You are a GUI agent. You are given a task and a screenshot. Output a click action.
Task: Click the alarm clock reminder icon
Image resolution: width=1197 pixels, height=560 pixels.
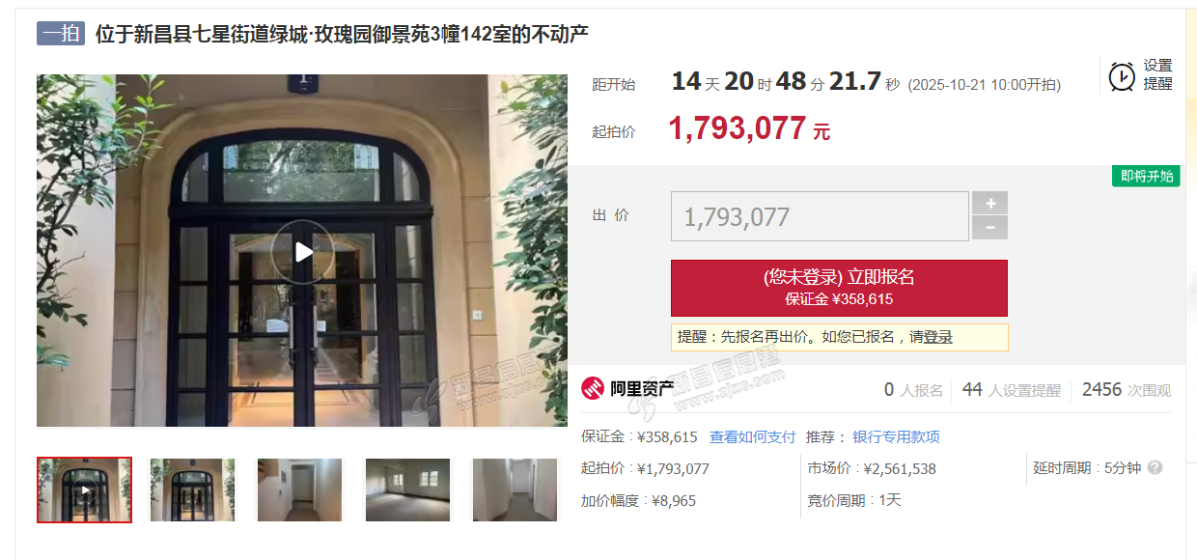click(1122, 76)
